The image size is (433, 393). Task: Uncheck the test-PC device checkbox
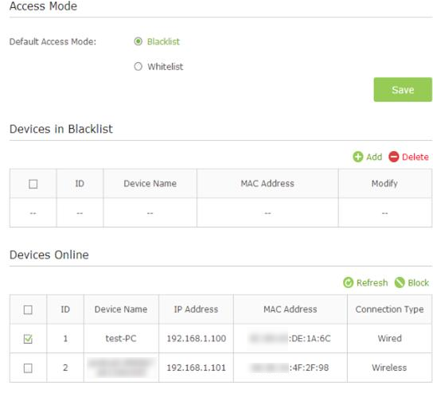tap(28, 339)
